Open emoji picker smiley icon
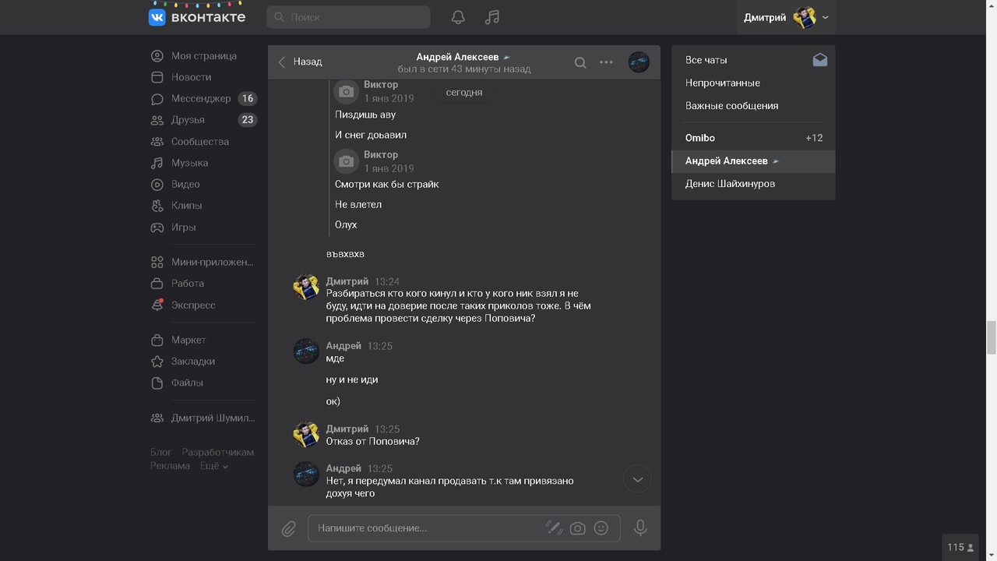997x561 pixels. click(x=601, y=527)
